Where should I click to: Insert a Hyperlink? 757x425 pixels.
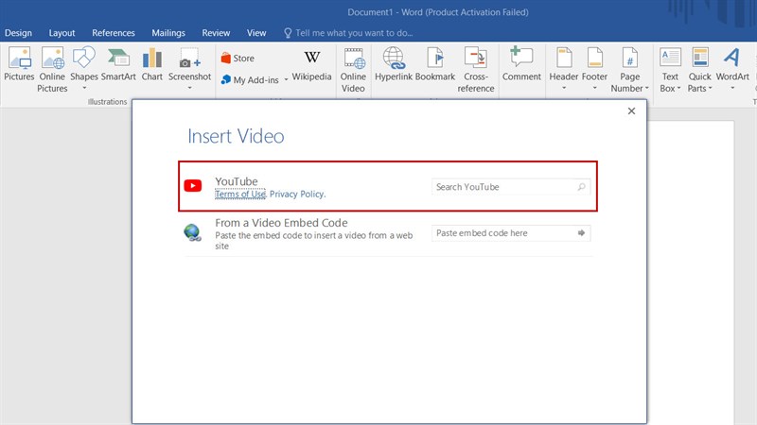(394, 64)
